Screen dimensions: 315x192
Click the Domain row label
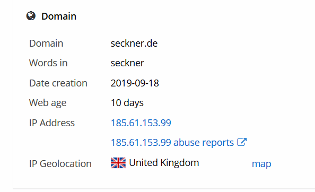[x=46, y=43]
